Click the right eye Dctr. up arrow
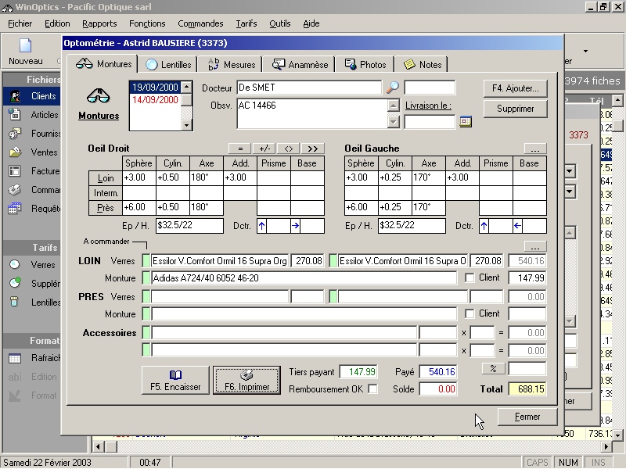626x469 pixels. [x=262, y=226]
